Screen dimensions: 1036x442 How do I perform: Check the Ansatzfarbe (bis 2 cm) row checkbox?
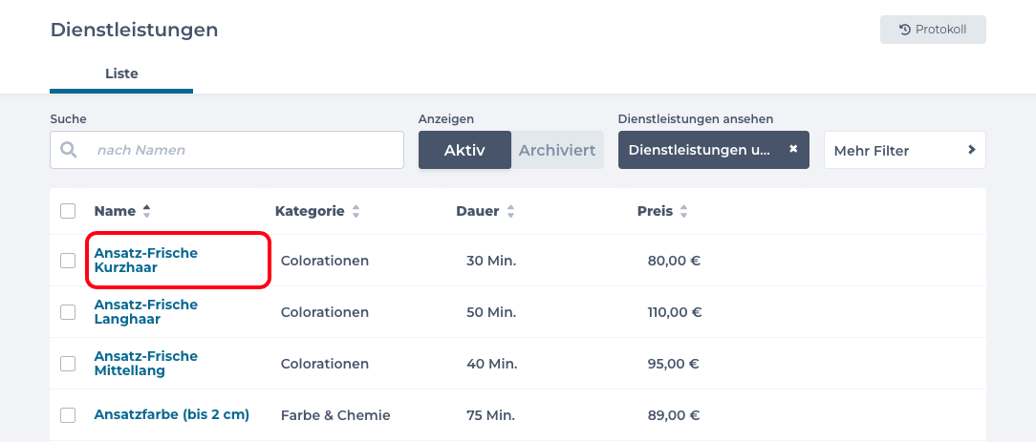pos(68,415)
